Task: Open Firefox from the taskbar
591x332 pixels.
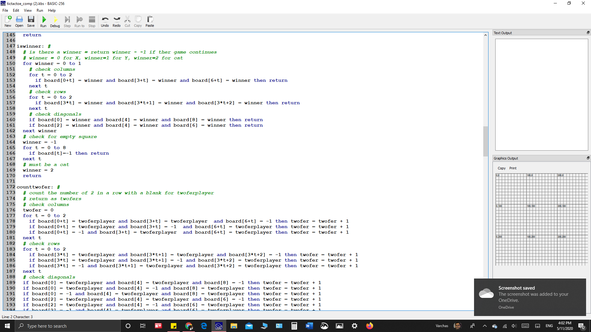Action: pyautogui.click(x=370, y=326)
